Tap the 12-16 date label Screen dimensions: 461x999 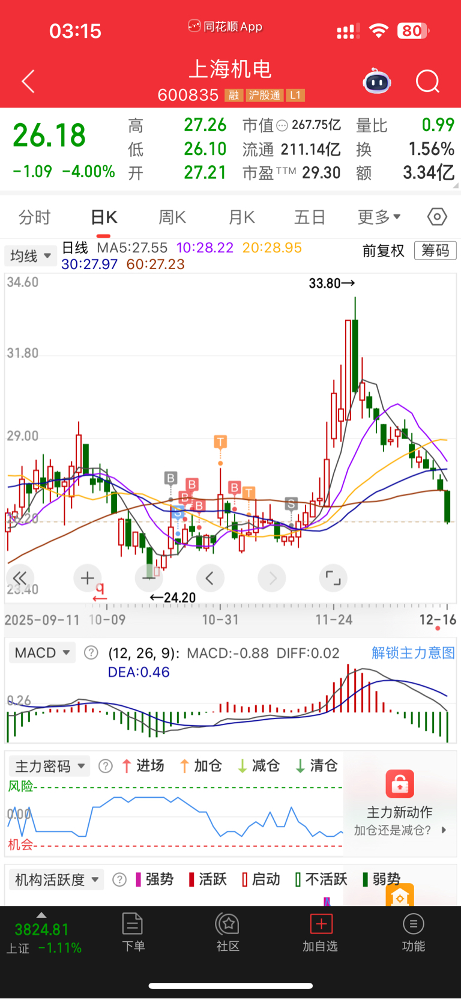pyautogui.click(x=438, y=619)
